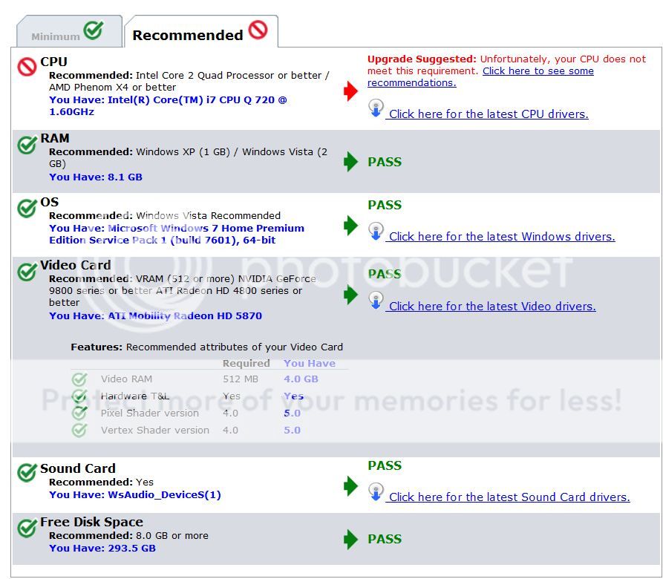Click the PASS label in the Video Card row
The height and width of the screenshot is (579, 663).
click(385, 274)
